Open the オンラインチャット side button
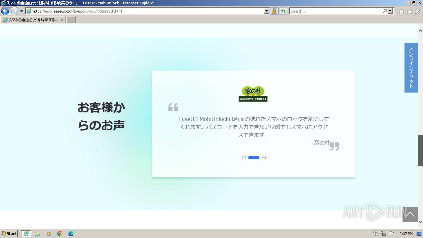The image size is (423, 238). tap(411, 68)
